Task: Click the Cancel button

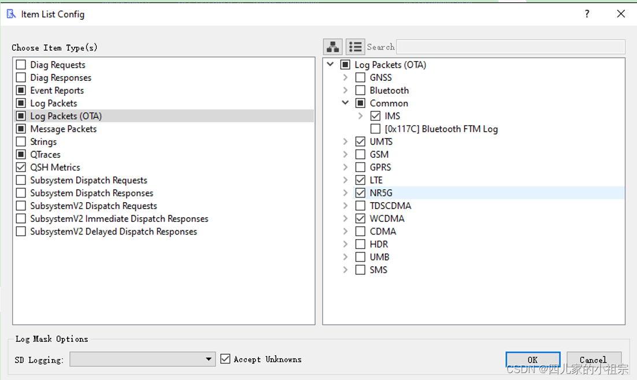Action: [x=594, y=360]
